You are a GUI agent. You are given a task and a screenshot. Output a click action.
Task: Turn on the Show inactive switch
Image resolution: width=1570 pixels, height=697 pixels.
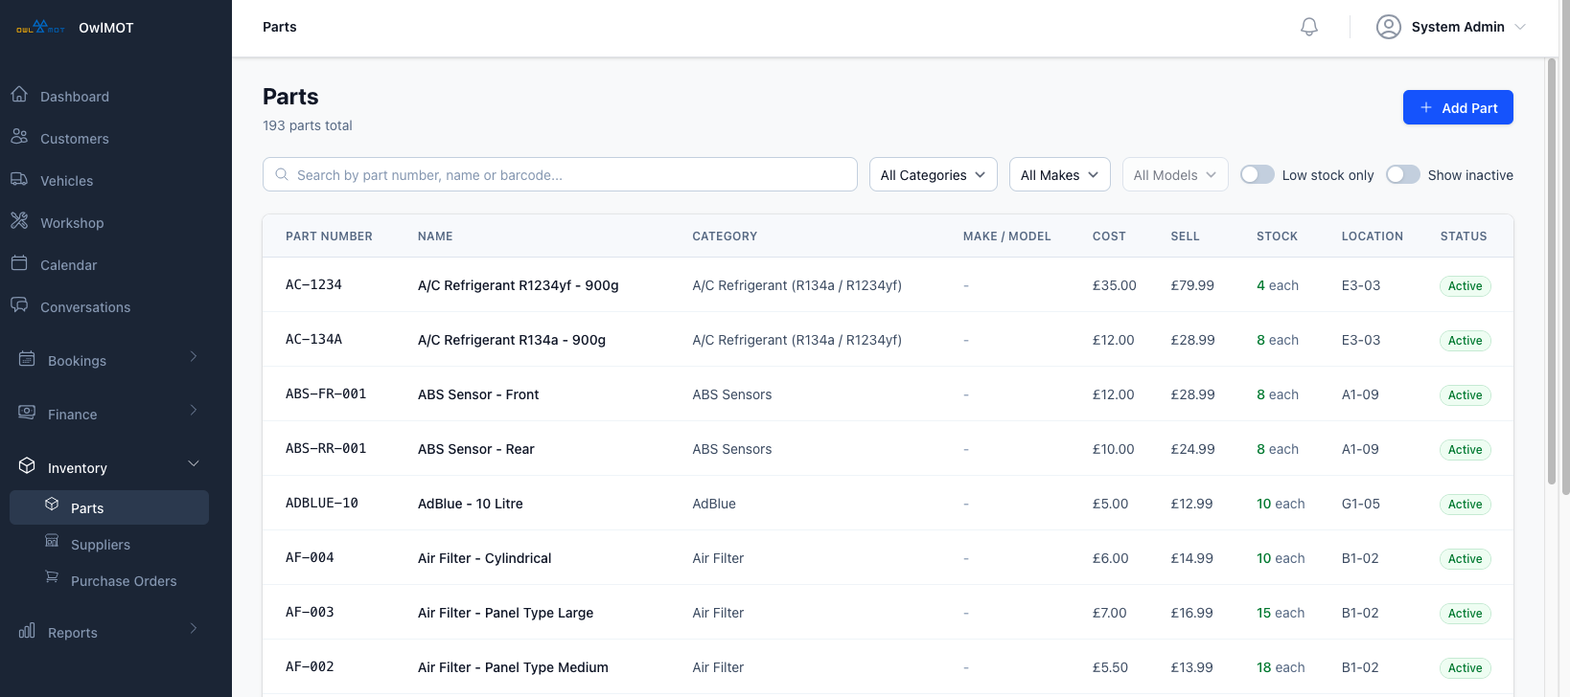point(1402,174)
